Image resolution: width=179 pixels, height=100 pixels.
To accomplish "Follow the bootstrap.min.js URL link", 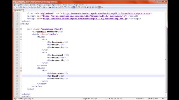I will [85, 19].
